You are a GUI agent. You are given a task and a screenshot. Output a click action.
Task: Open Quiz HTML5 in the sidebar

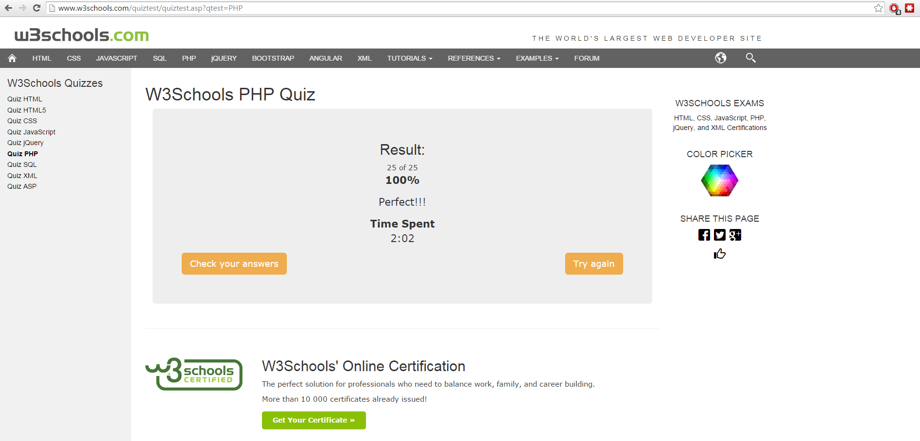click(x=27, y=110)
